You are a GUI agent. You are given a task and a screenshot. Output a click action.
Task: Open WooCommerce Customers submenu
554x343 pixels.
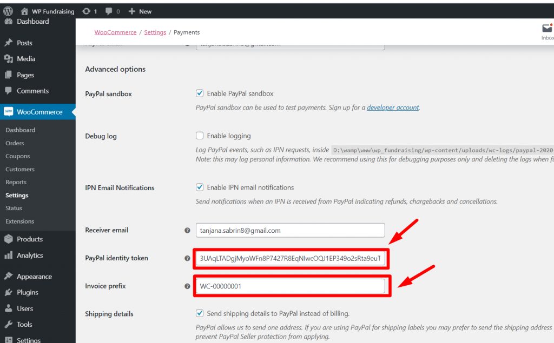click(20, 169)
